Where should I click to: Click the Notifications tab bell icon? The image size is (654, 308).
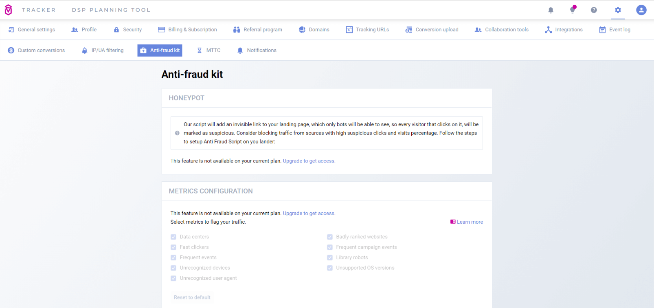(x=240, y=51)
